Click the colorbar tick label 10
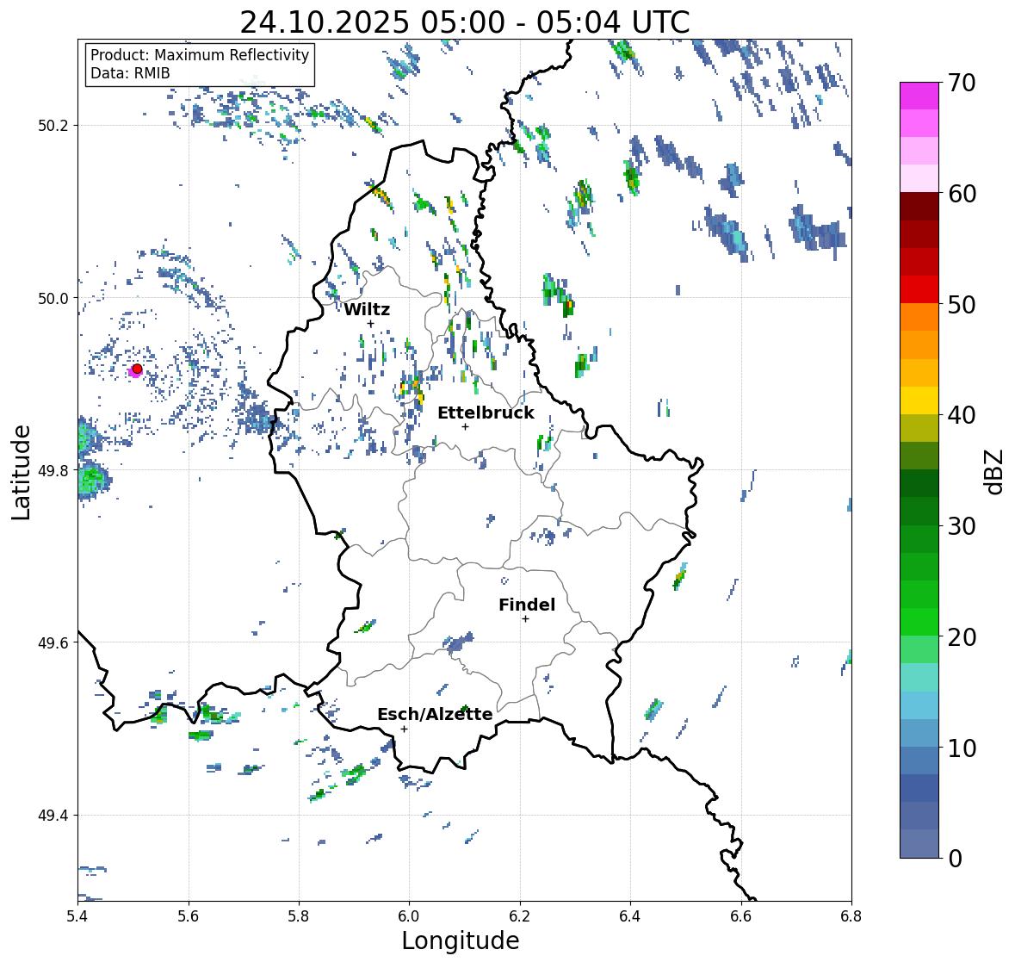This screenshot has height=962, width=1015. [x=962, y=748]
